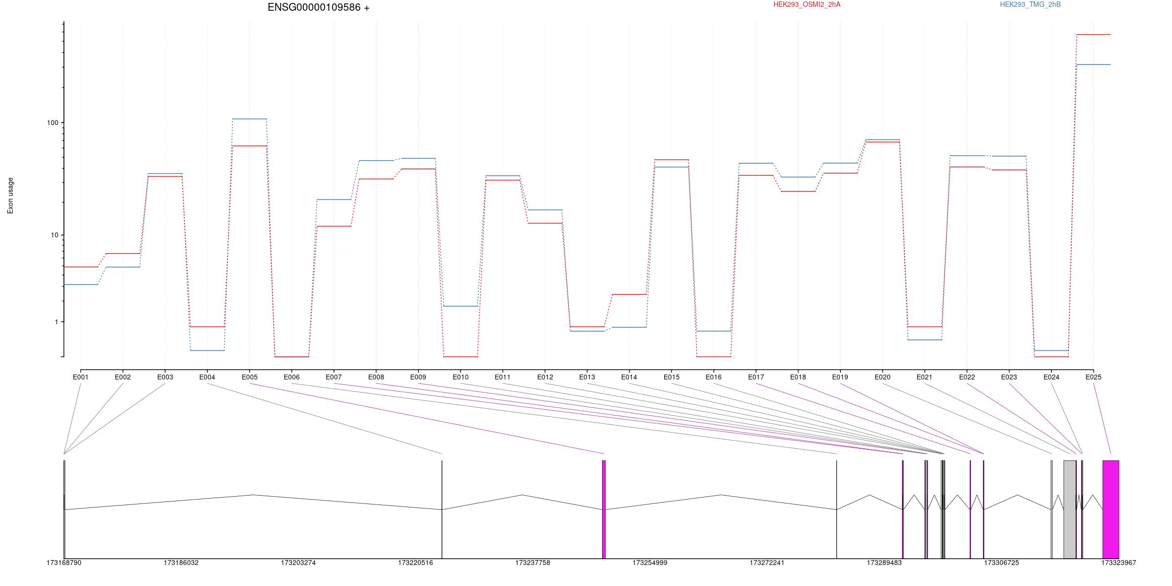This screenshot has width=1172, height=586.
Task: Click exon label E009
Action: (418, 377)
